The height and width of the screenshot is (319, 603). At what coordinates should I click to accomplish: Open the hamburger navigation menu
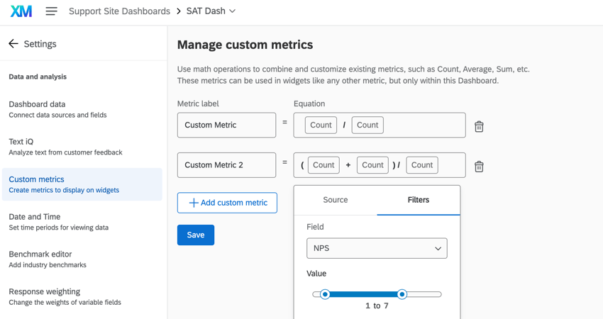[51, 11]
